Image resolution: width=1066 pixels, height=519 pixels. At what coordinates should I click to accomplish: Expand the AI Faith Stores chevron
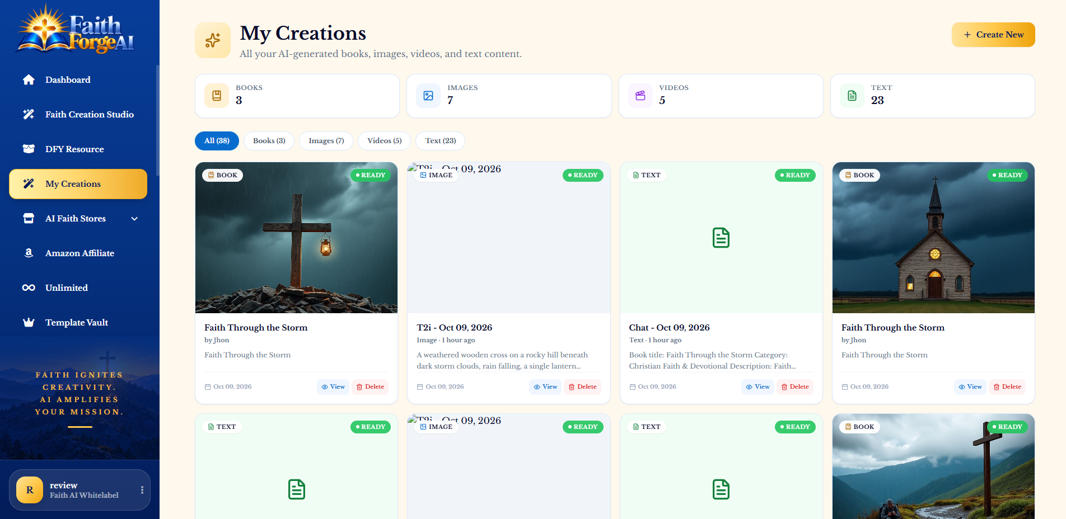[x=134, y=219]
